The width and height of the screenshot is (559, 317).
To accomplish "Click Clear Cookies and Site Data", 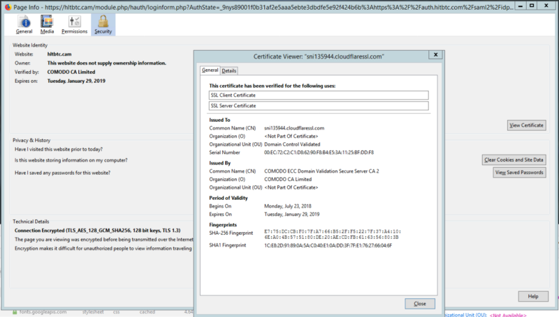I will [514, 160].
